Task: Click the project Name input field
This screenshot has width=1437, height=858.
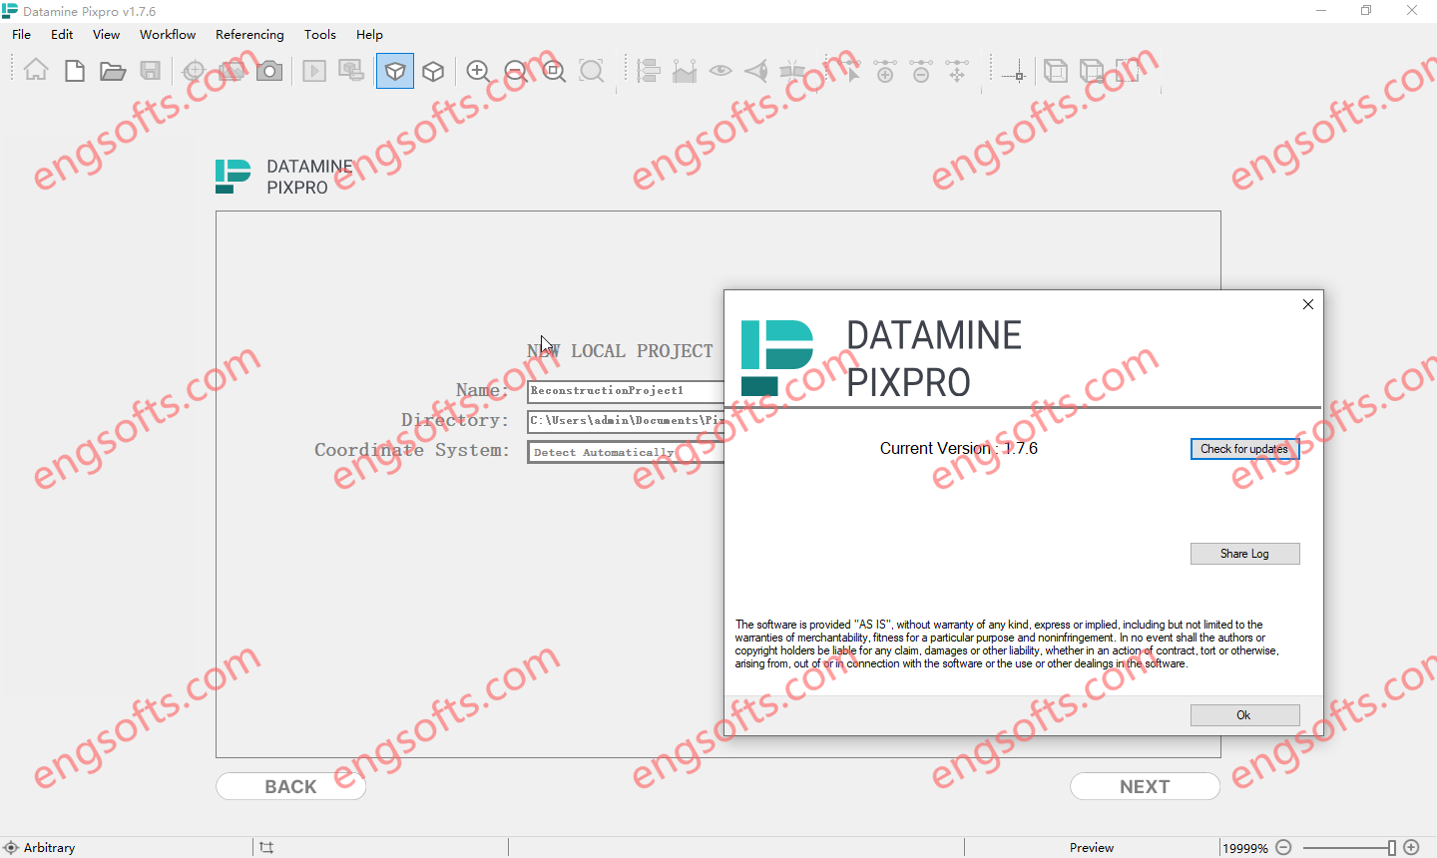Action: coord(626,391)
